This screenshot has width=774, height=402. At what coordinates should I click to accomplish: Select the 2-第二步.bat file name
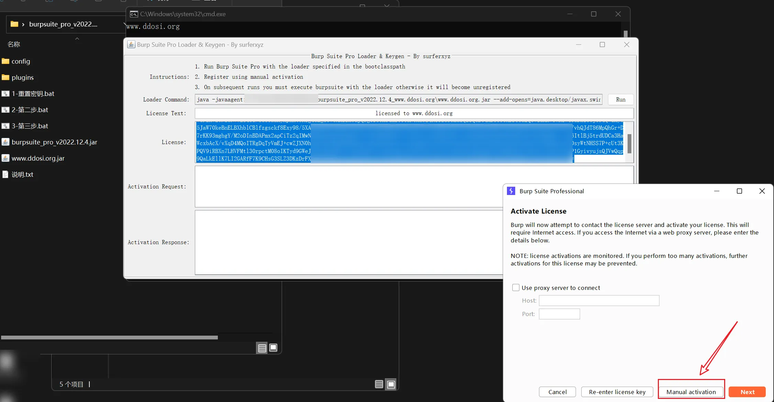(30, 110)
